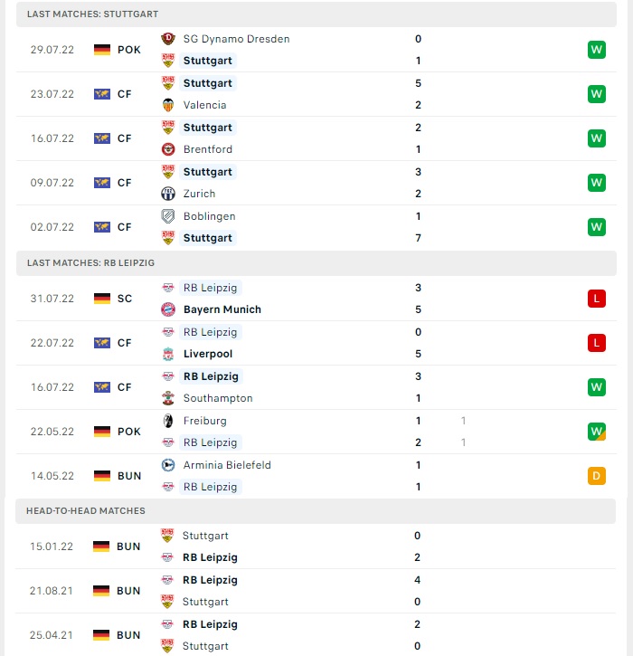Click the D badge for the Arminia Bielefeld match
633x656 pixels.
click(596, 476)
